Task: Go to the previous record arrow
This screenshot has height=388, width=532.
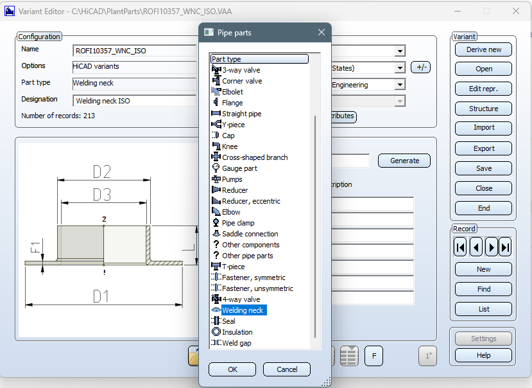Action: (x=476, y=247)
